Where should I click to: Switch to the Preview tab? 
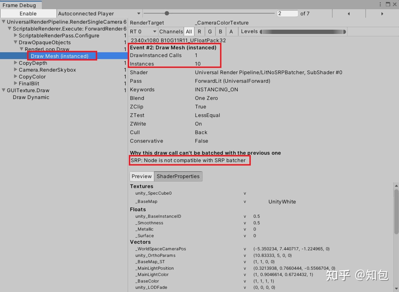pyautogui.click(x=141, y=176)
